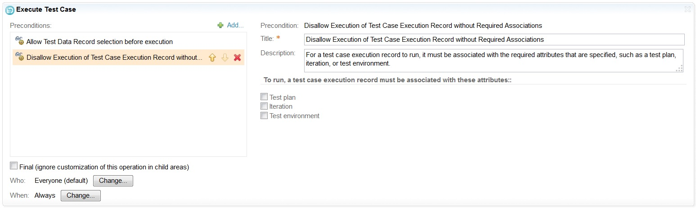Image resolution: width=696 pixels, height=208 pixels.
Task: Grab the Description box resize handle
Action: coord(679,68)
